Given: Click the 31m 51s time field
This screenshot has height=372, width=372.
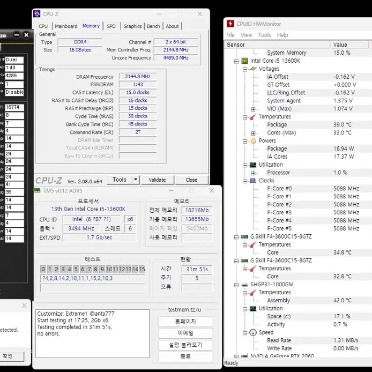Looking at the screenshot, I should point(197,269).
